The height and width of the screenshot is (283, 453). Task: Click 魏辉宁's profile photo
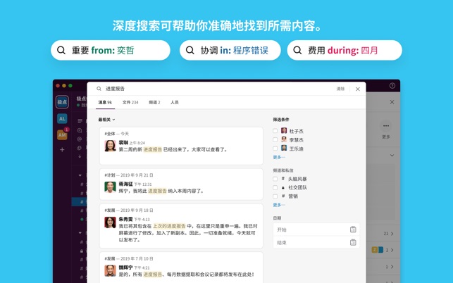click(110, 270)
